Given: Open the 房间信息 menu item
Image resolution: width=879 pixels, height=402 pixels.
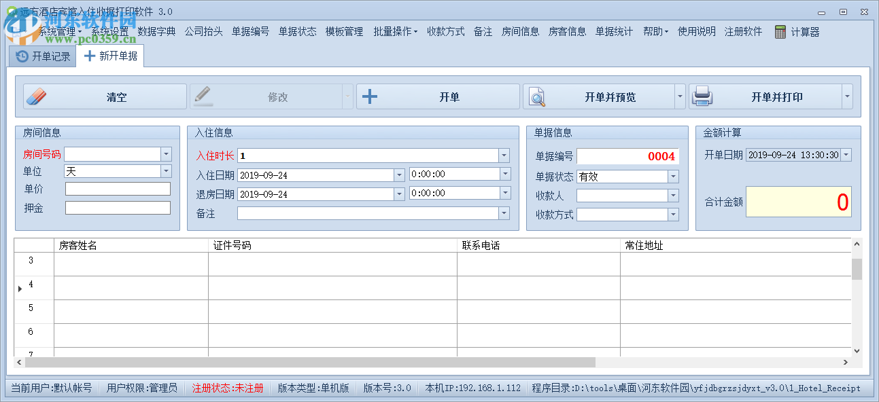Looking at the screenshot, I should pyautogui.click(x=520, y=31).
